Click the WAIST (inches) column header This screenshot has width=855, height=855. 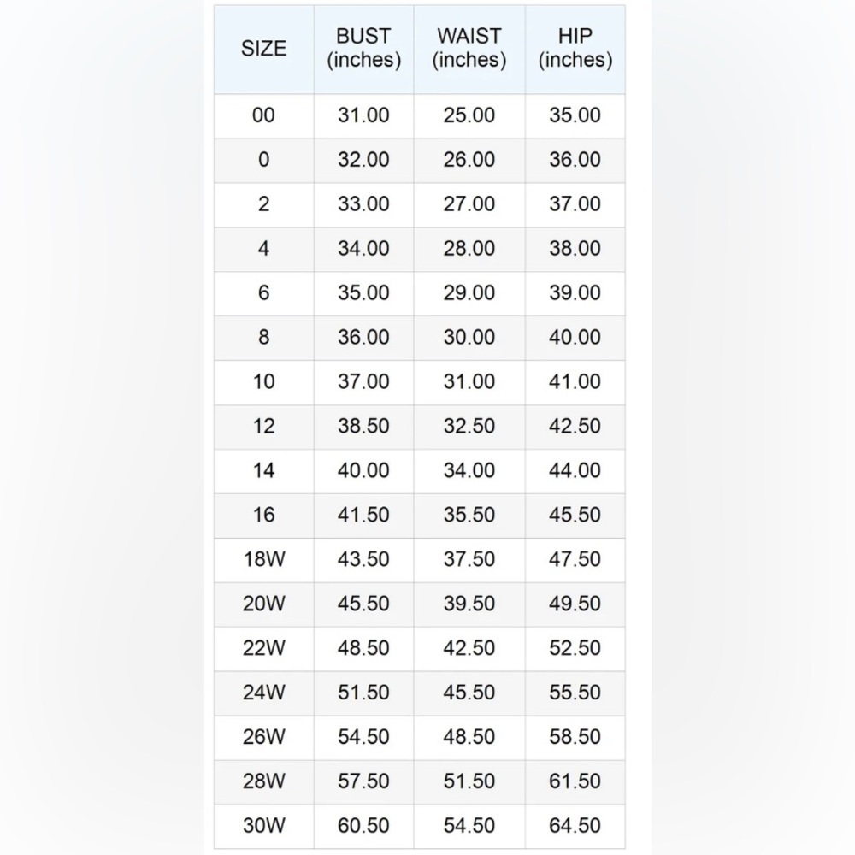coord(469,48)
